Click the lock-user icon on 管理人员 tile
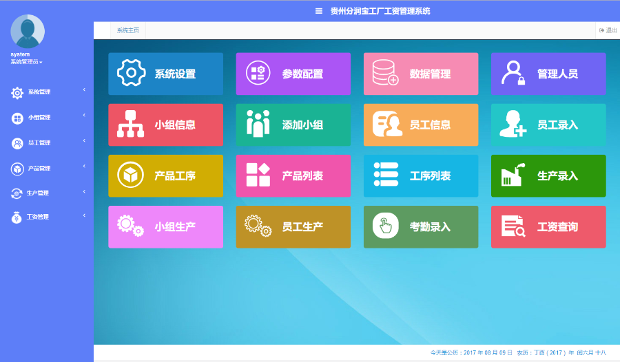The image size is (620, 362). (513, 74)
